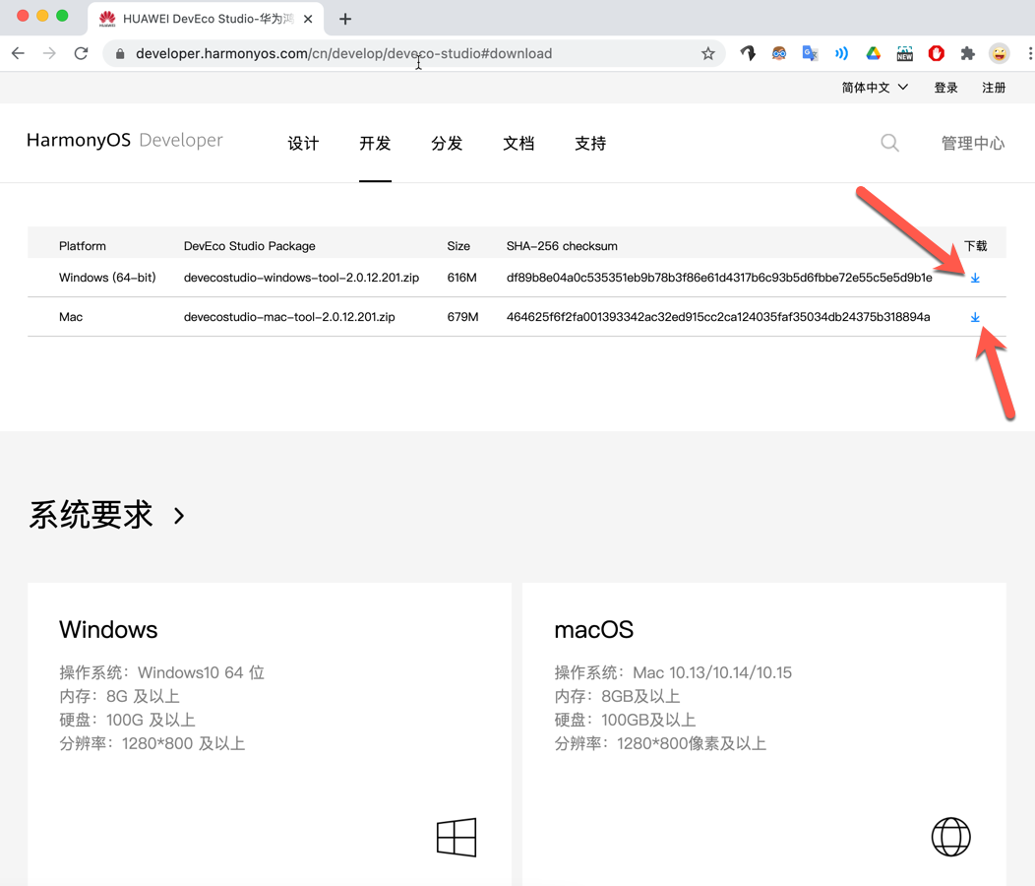View site info via the lock icon
The height and width of the screenshot is (886, 1035).
pyautogui.click(x=120, y=54)
